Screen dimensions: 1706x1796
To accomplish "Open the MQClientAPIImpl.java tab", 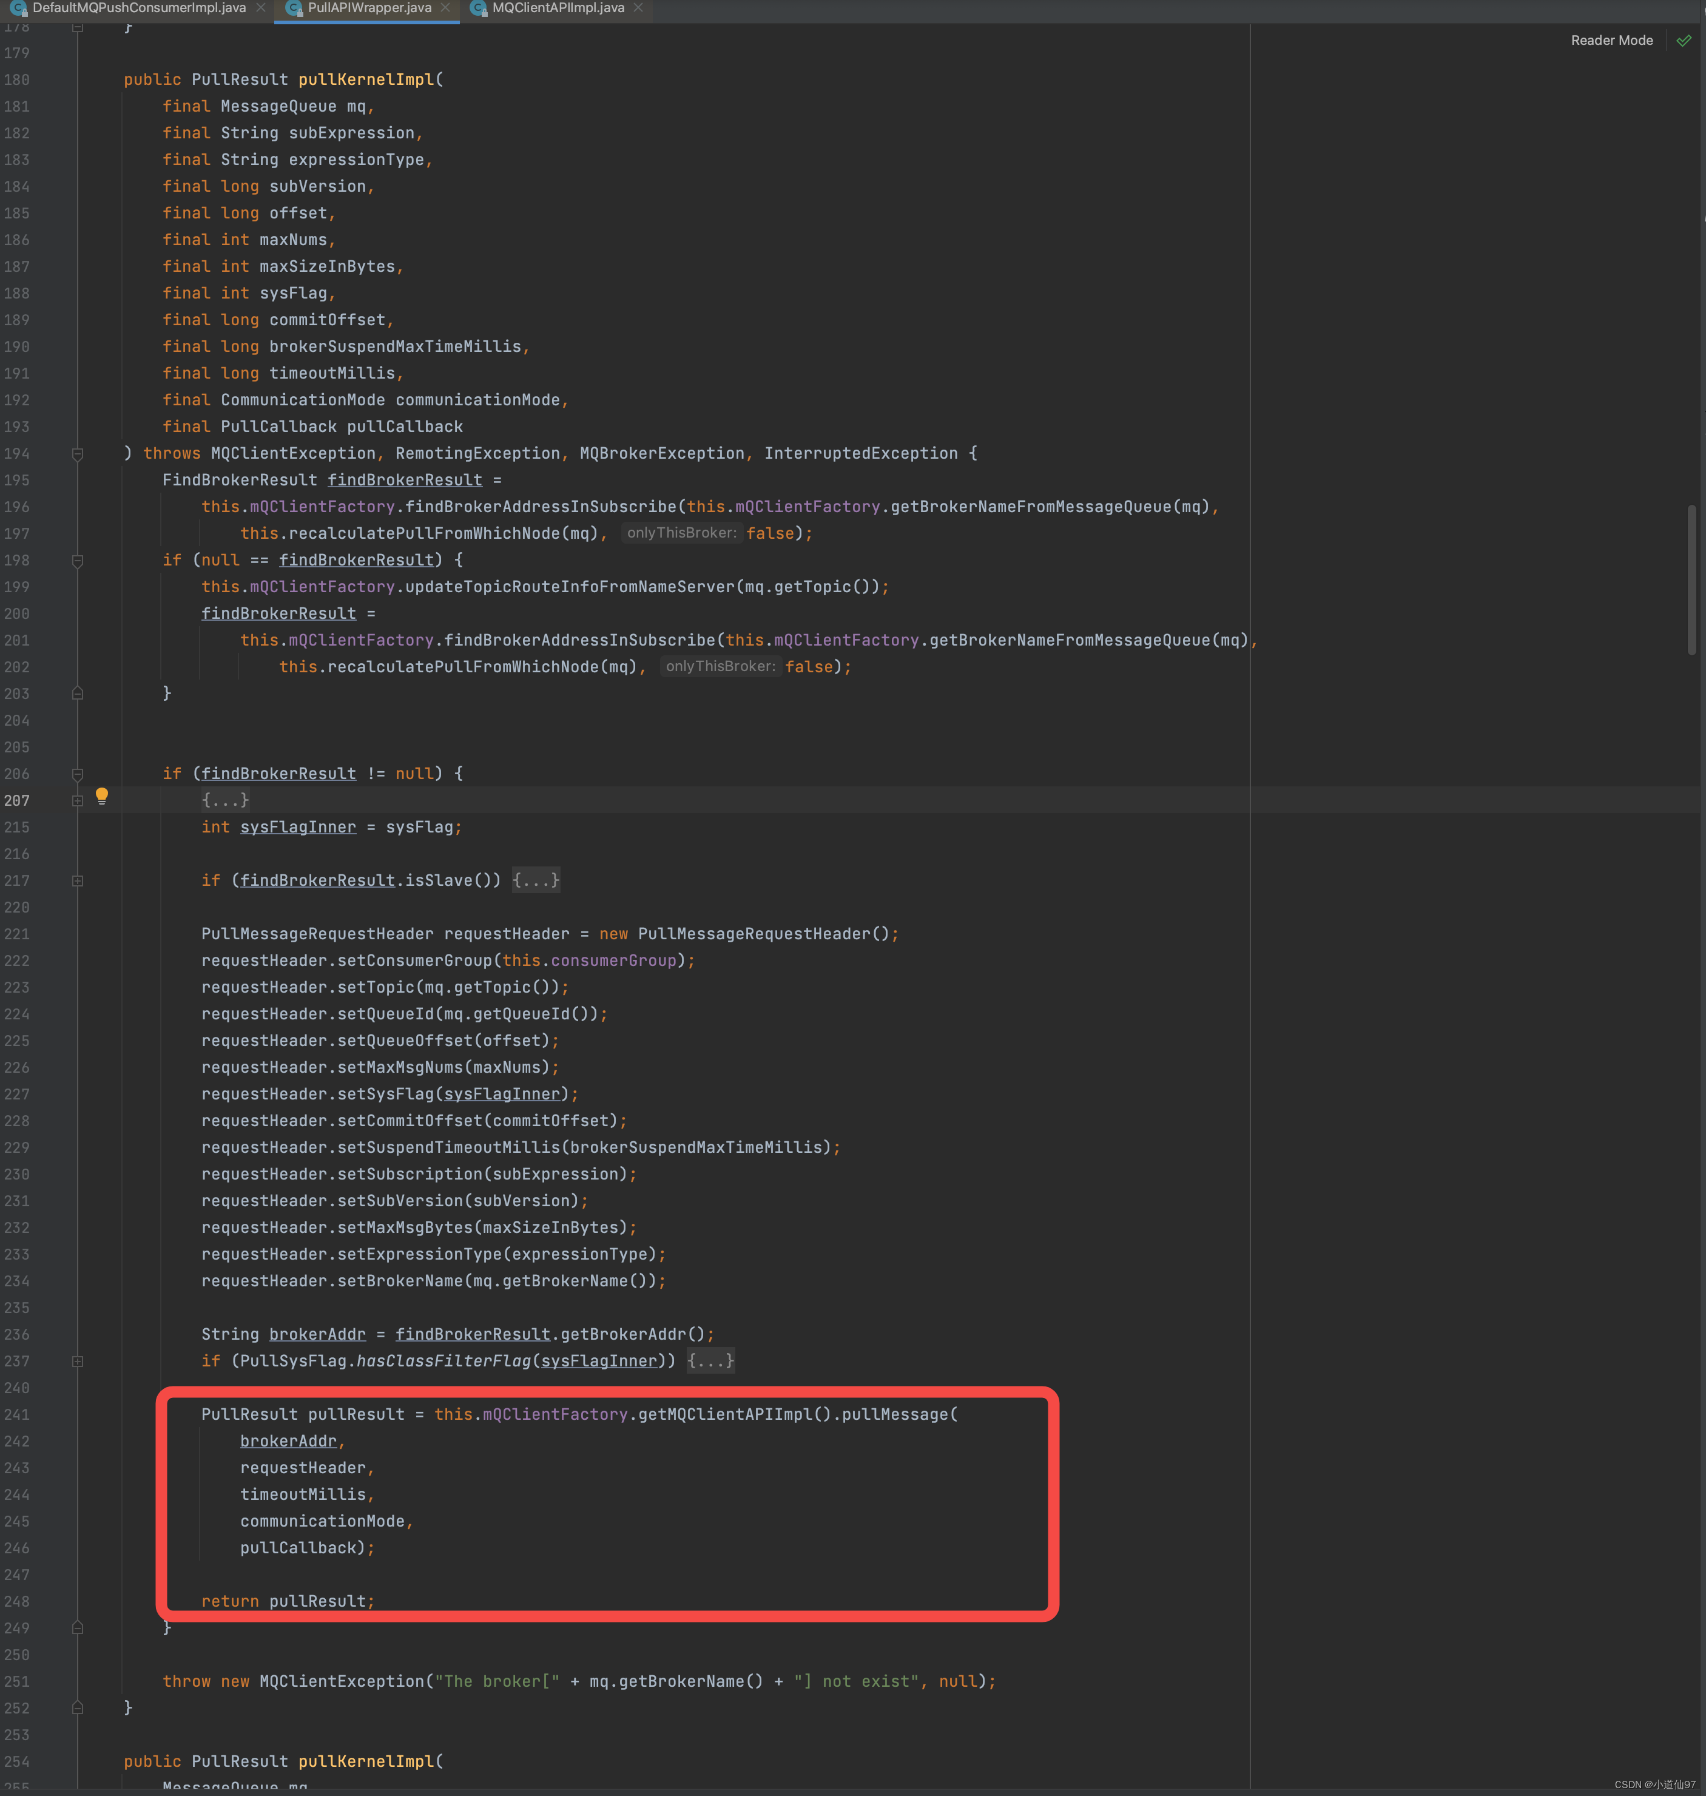I will click(x=558, y=8).
